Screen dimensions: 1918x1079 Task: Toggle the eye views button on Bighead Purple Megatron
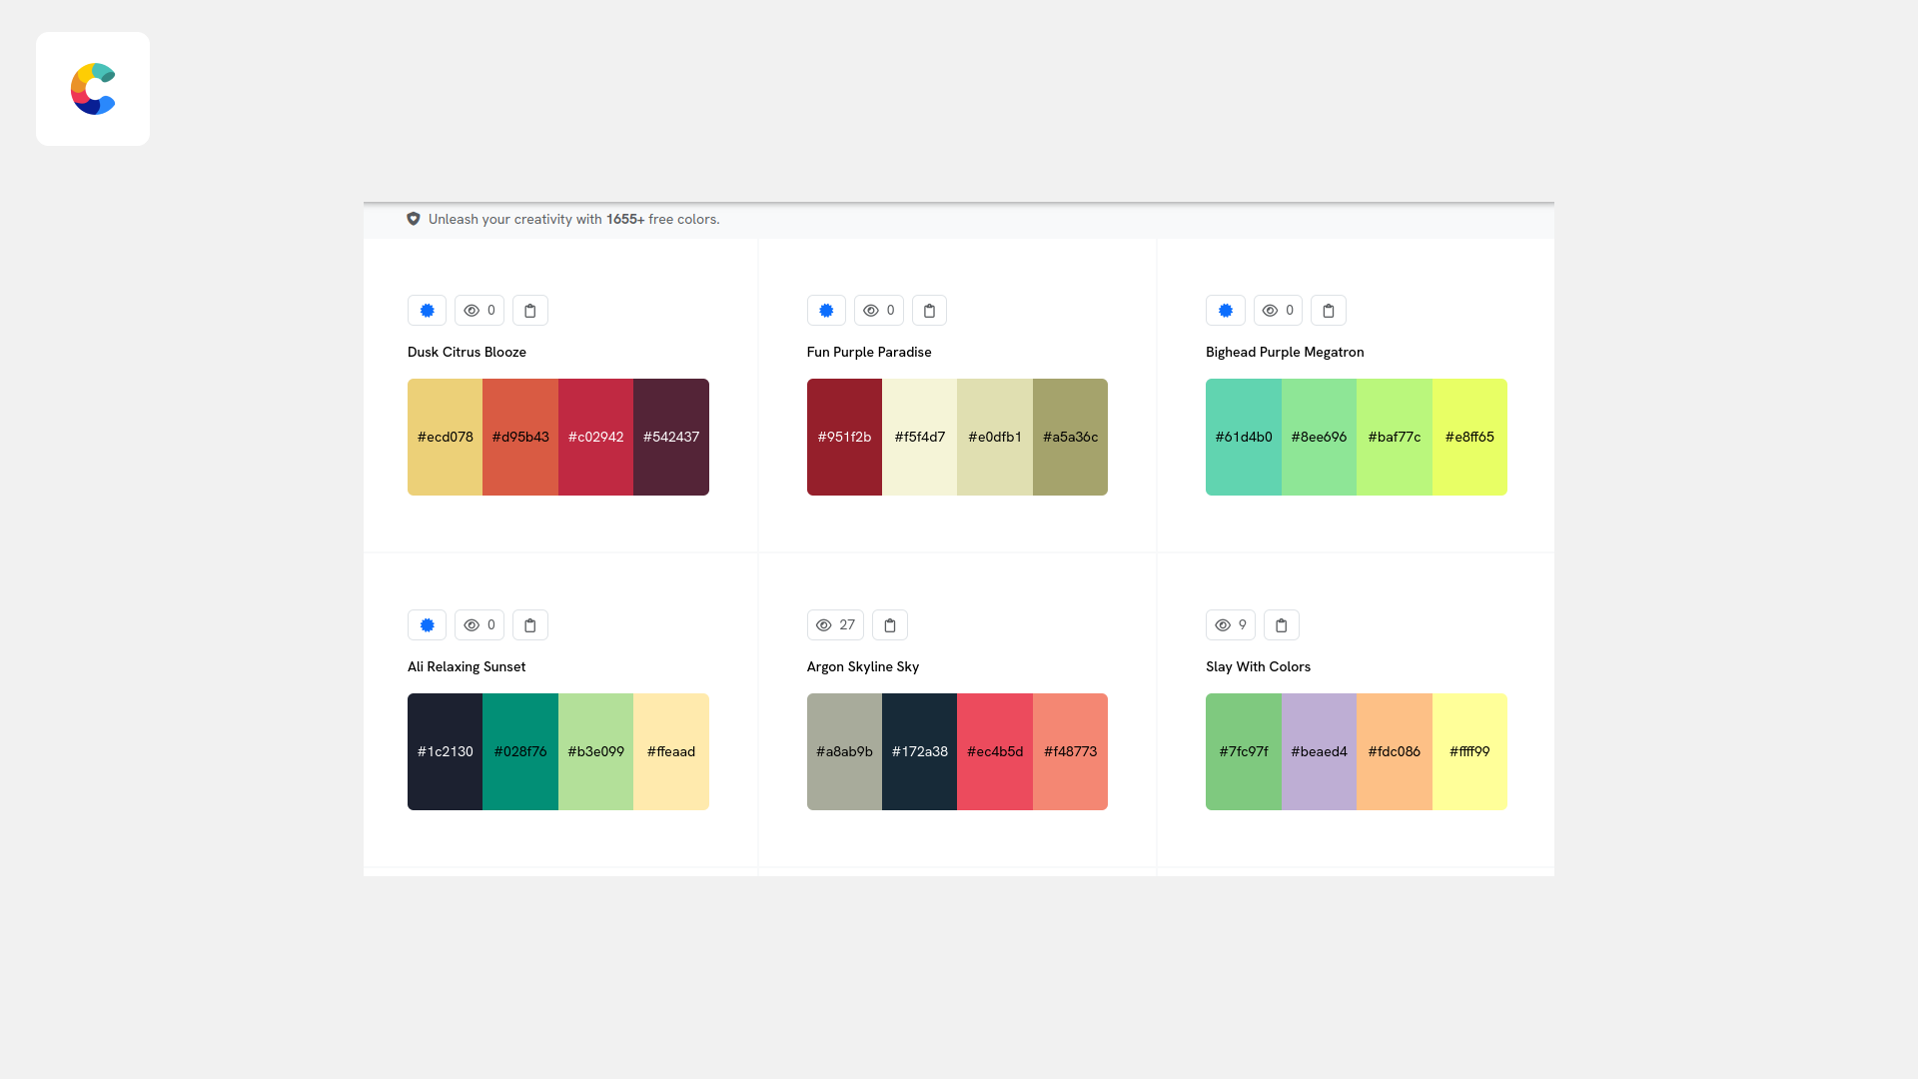[1278, 311]
